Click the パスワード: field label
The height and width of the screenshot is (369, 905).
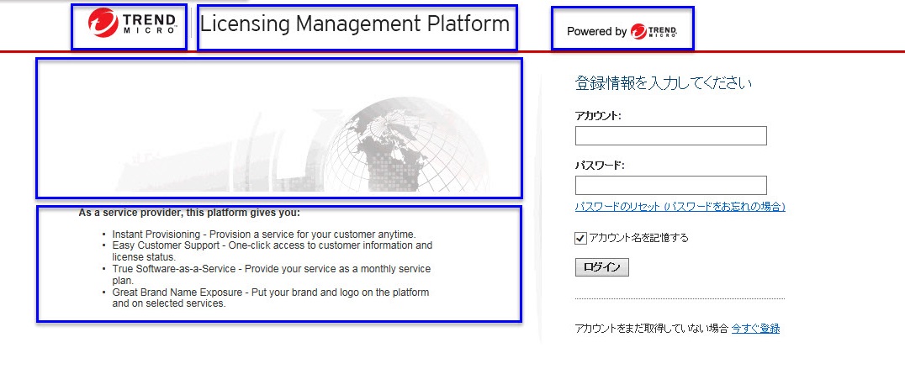click(x=600, y=166)
